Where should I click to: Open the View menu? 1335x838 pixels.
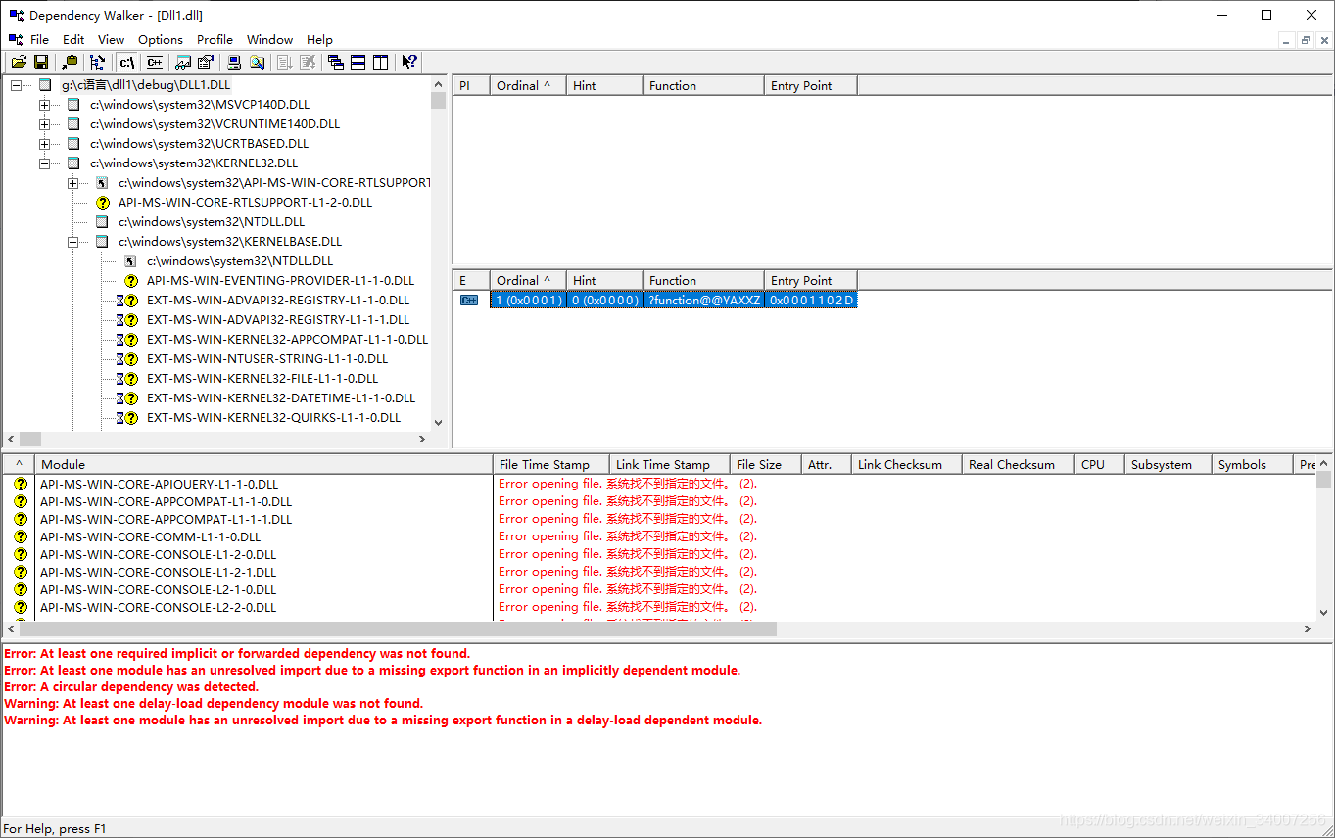(111, 39)
